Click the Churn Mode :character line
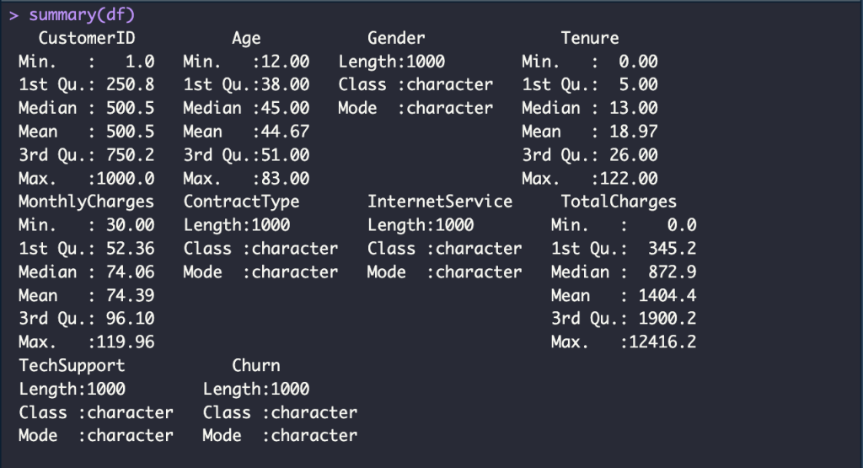863x468 pixels. pyautogui.click(x=280, y=436)
